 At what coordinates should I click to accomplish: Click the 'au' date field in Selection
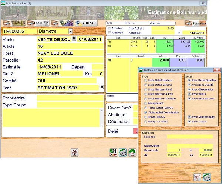click(x=206, y=155)
